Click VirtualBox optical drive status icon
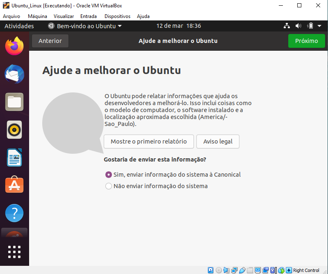 219,270
